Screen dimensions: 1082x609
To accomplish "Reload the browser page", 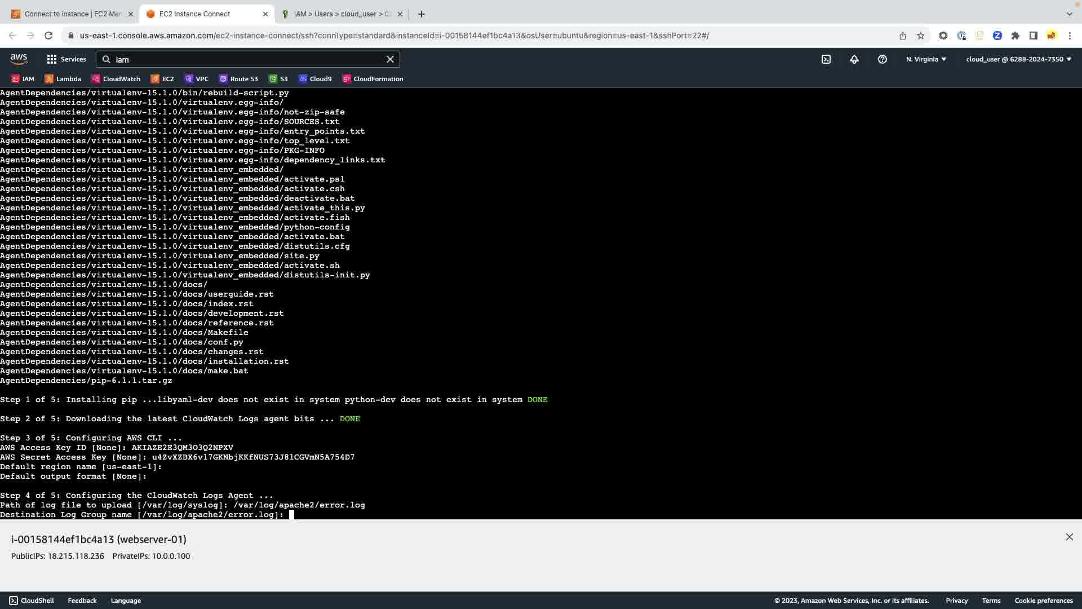I will tap(48, 36).
